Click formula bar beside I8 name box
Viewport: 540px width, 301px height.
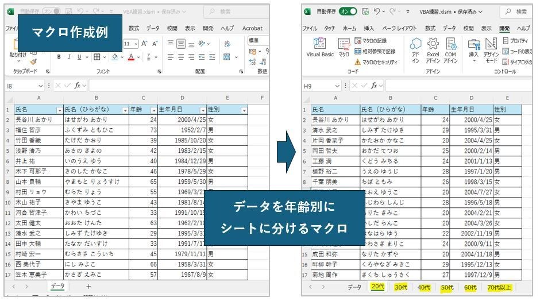pyautogui.click(x=179, y=86)
